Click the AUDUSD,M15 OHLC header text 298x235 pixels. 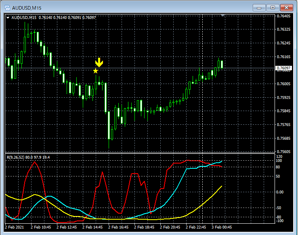(x=53, y=18)
